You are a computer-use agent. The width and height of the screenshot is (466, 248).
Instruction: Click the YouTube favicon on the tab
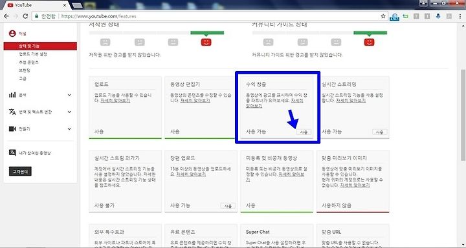click(10, 5)
